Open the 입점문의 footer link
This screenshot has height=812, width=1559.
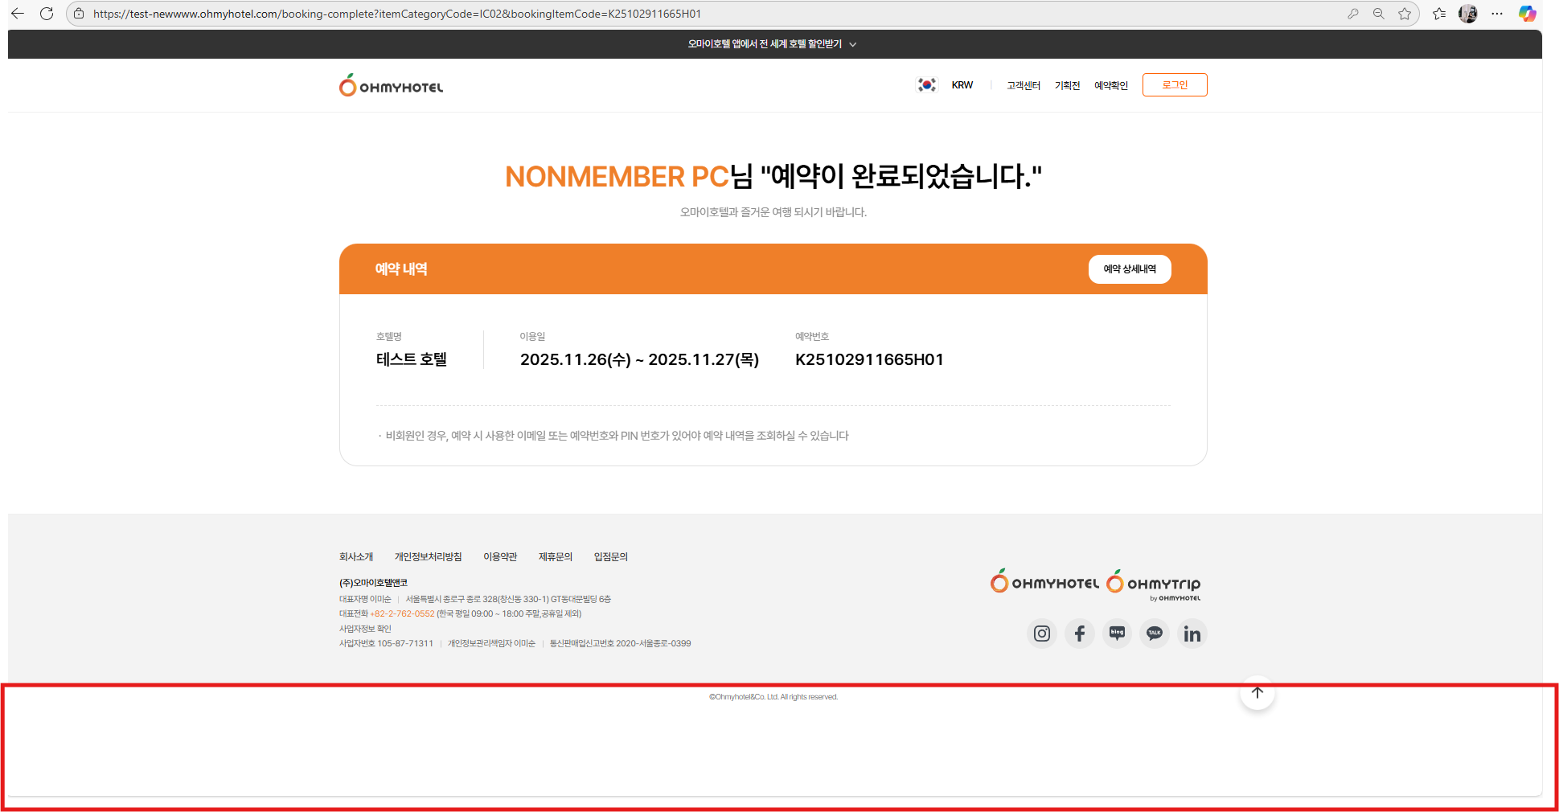click(x=611, y=556)
